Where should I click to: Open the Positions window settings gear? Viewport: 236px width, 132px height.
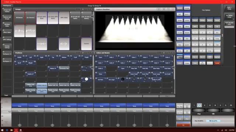point(83,53)
